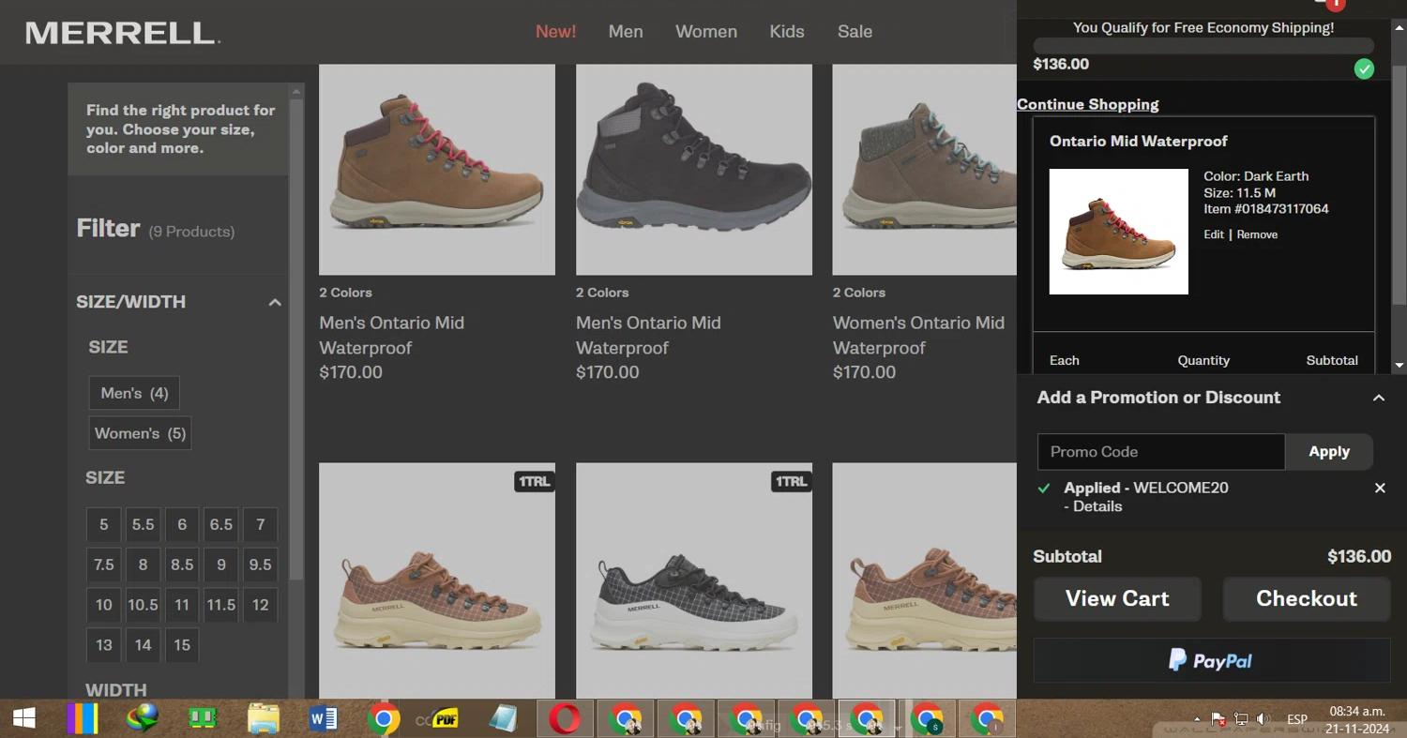Screen dimensions: 1407x738
Task: Open Microsoft Word from the taskbar
Action: pyautogui.click(x=323, y=719)
